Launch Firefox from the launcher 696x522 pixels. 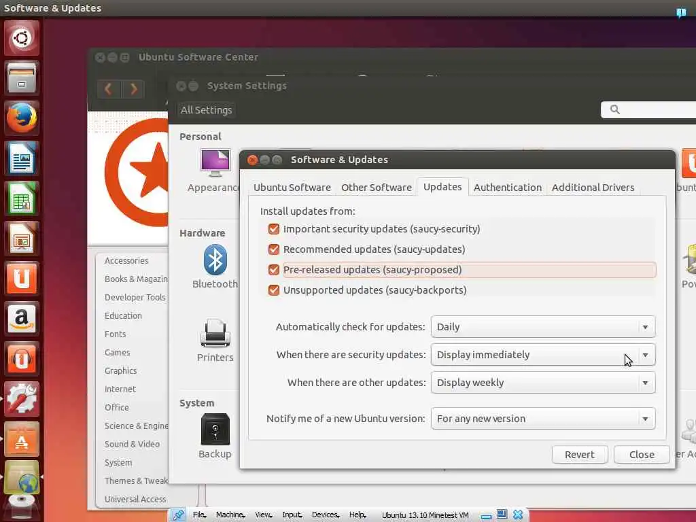[22, 118]
